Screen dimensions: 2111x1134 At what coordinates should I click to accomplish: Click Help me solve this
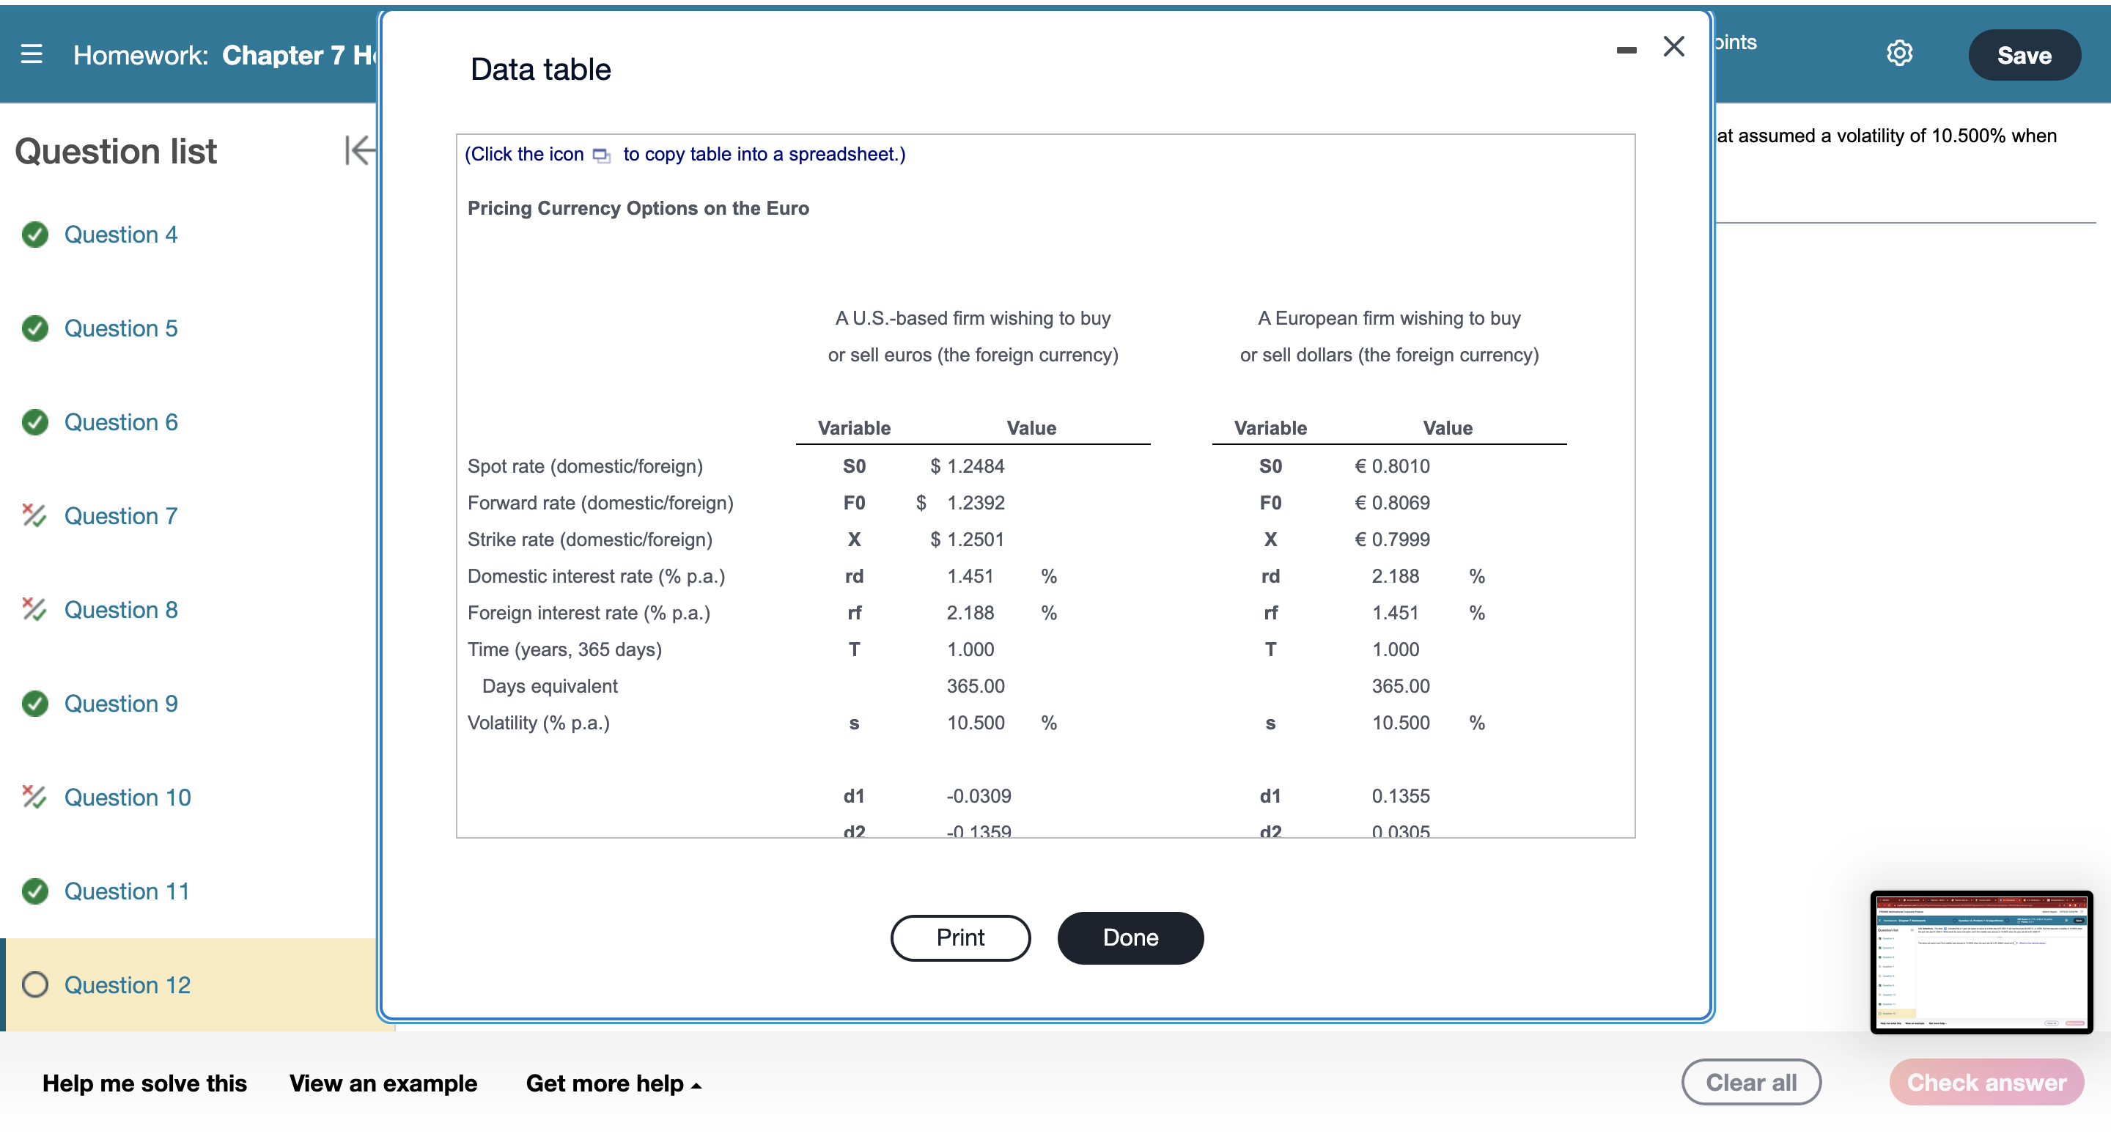click(144, 1083)
